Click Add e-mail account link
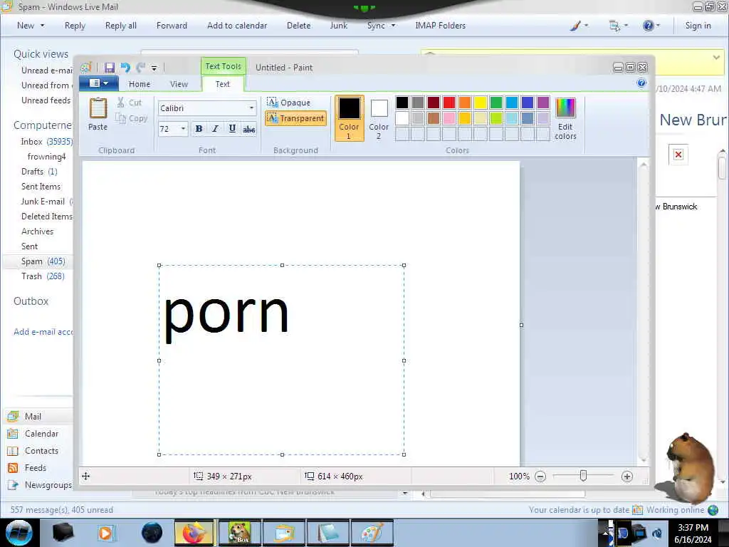Viewport: 729px width, 547px height. [43, 332]
